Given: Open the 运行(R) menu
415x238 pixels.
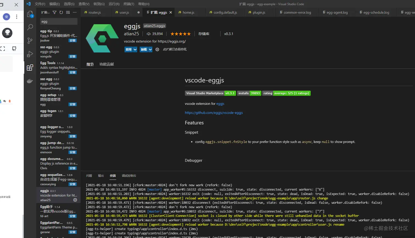Looking at the screenshot, I should pyautogui.click(x=114, y=4).
